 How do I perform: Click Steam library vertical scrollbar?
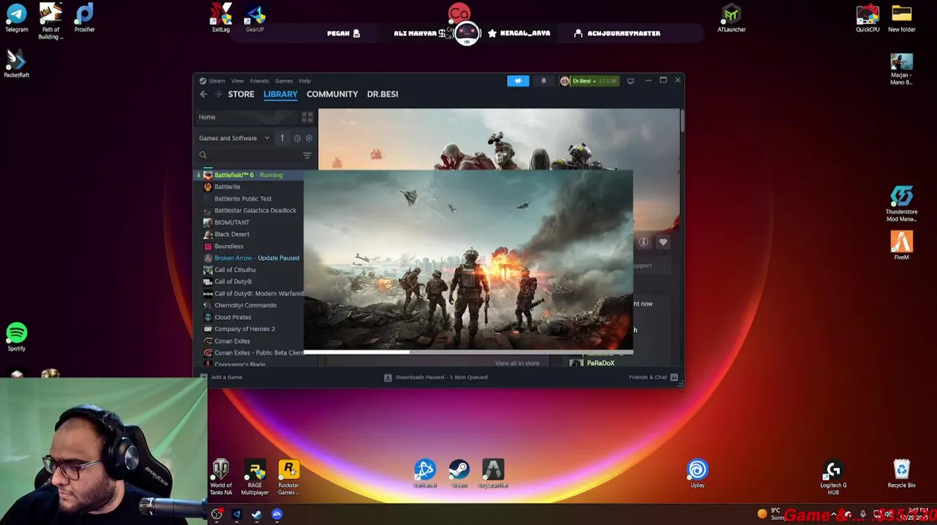(682, 120)
